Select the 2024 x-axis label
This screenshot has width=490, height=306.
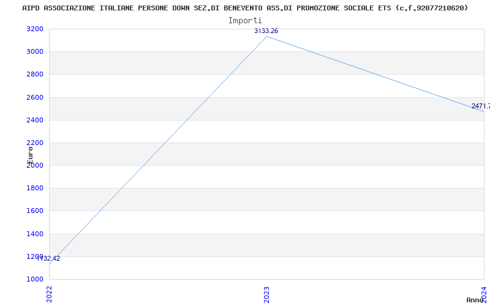[484, 294]
